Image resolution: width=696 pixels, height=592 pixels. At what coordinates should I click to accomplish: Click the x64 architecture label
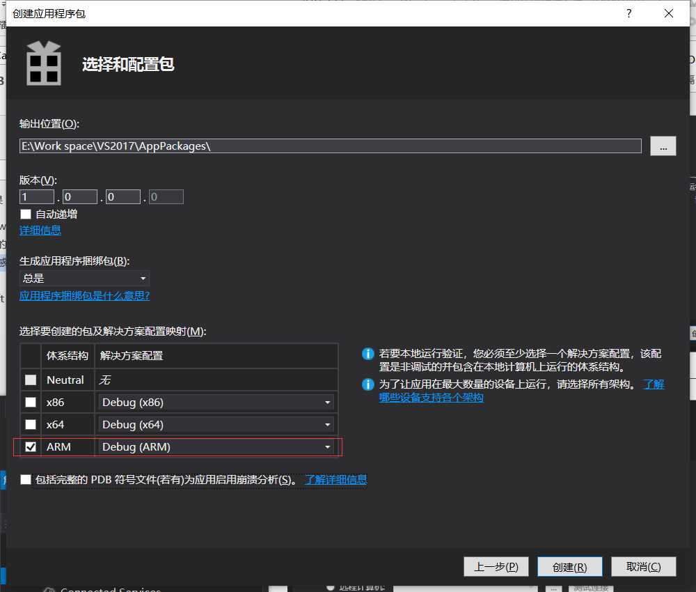click(x=56, y=424)
